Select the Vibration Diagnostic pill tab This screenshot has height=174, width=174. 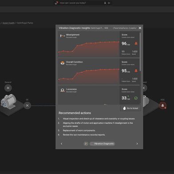pyautogui.click(x=102, y=144)
